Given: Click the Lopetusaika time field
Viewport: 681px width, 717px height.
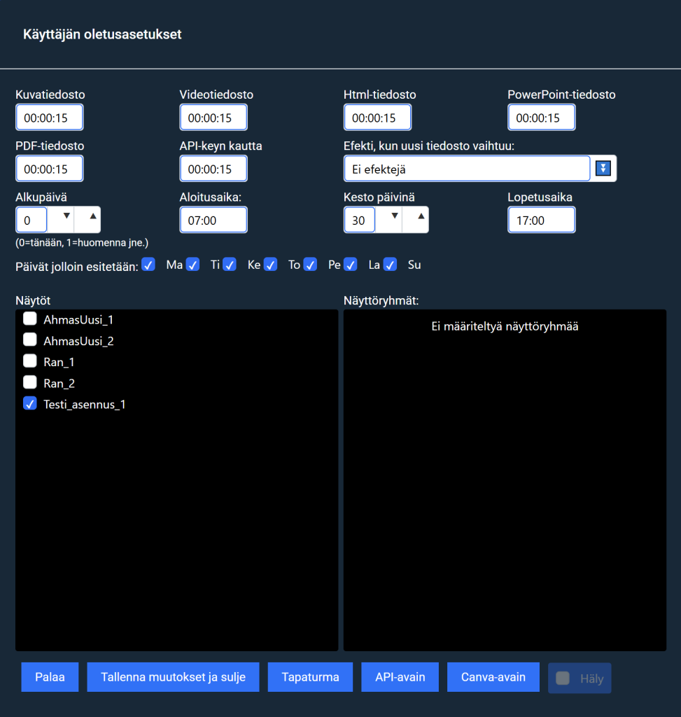Looking at the screenshot, I should pos(541,220).
